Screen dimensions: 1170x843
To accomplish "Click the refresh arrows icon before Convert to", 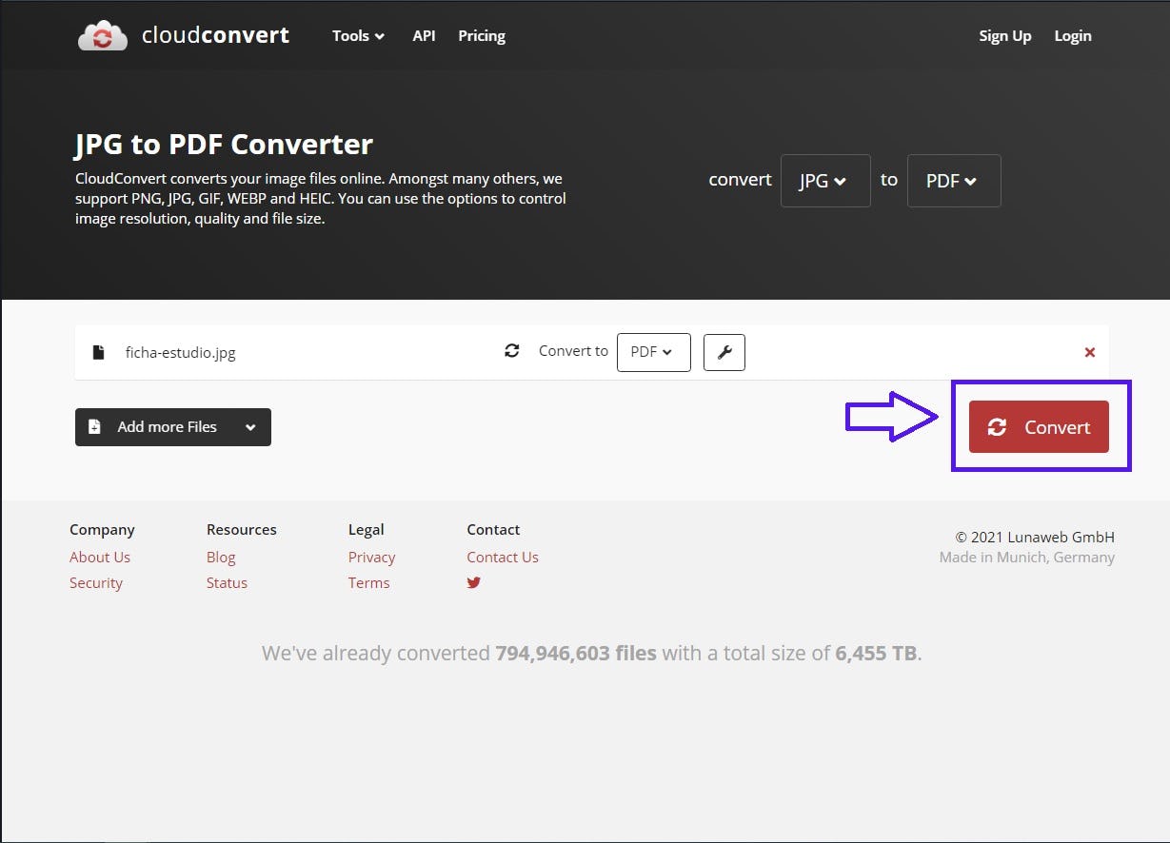I will click(512, 351).
